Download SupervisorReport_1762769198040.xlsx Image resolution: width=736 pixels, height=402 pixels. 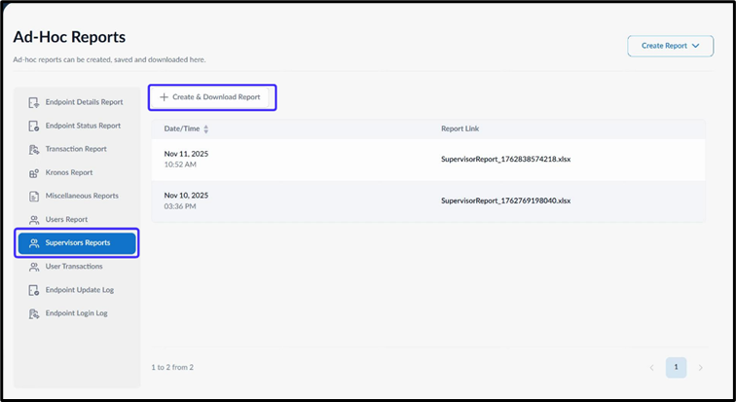(x=505, y=201)
